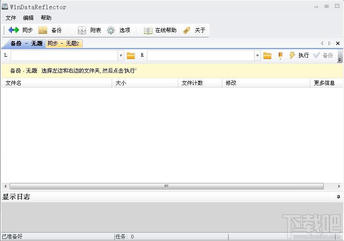Sort by the 大小 column header
This screenshot has height=241, width=344.
(x=145, y=83)
